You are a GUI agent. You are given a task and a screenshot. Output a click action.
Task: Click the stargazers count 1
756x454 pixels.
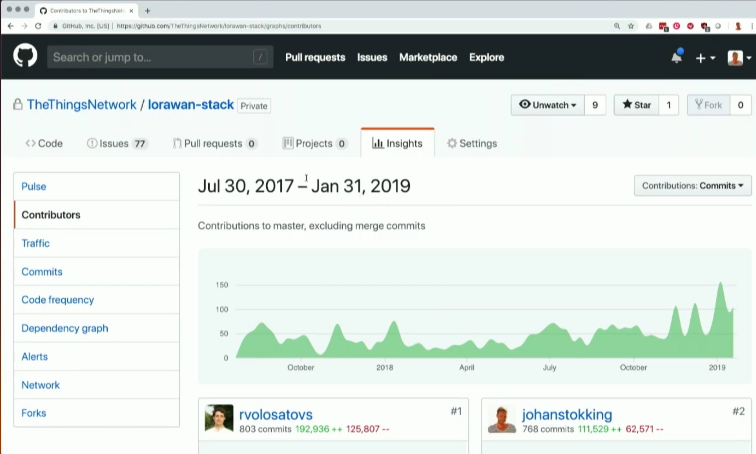coord(669,105)
